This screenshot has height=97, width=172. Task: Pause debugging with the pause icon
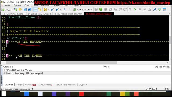pyautogui.click(x=105, y=9)
